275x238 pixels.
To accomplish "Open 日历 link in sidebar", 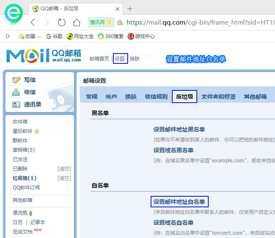I will (18, 222).
